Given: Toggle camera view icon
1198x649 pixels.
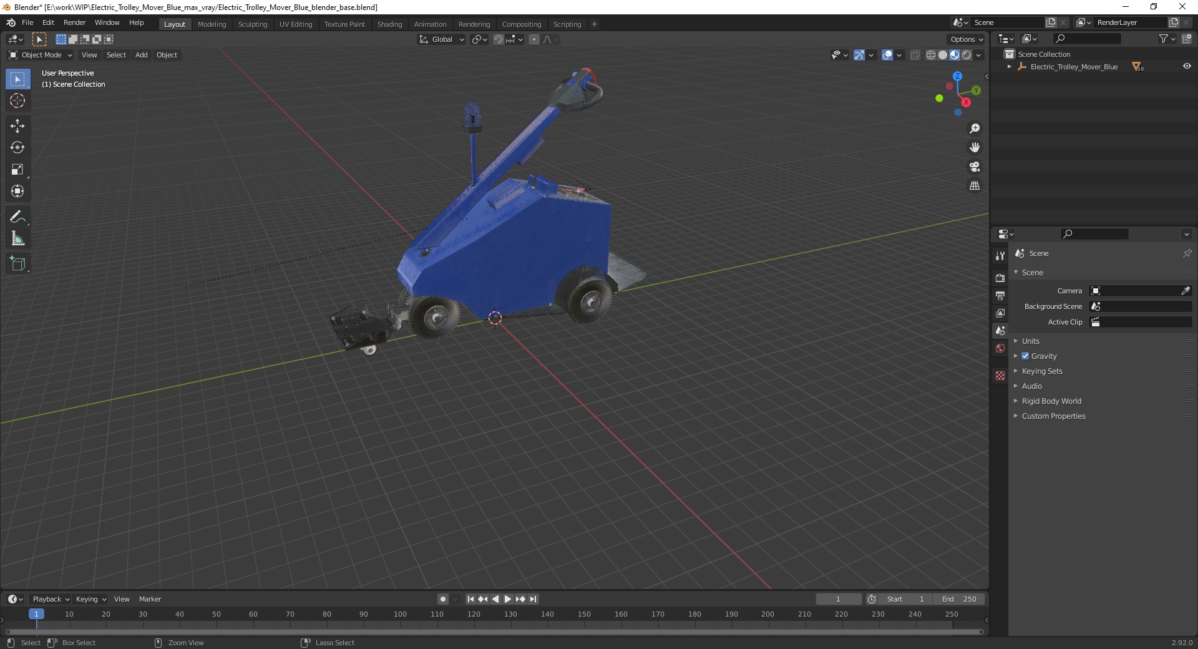Looking at the screenshot, I should click(x=975, y=167).
